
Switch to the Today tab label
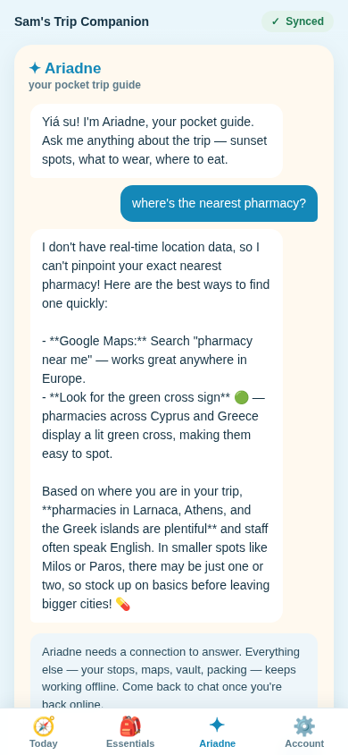point(43,743)
